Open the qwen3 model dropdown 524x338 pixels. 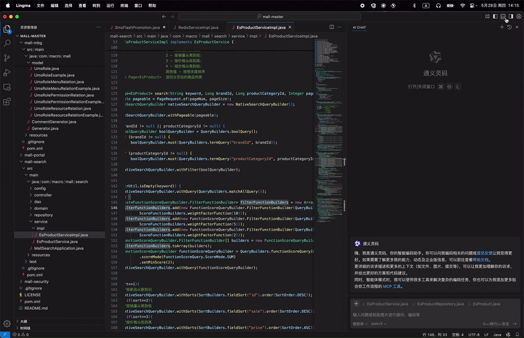point(378,324)
